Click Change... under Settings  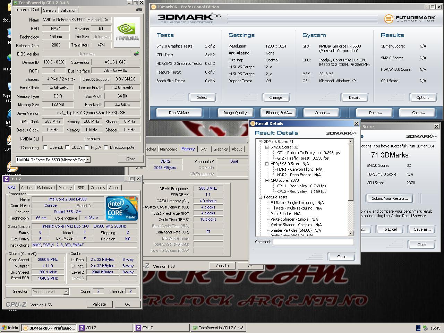pyautogui.click(x=277, y=97)
